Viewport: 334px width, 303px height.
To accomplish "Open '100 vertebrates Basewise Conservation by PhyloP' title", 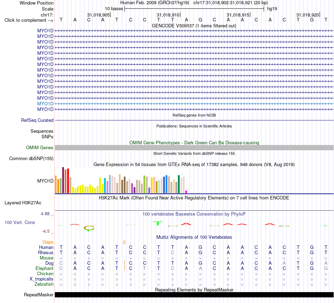I will click(194, 214).
